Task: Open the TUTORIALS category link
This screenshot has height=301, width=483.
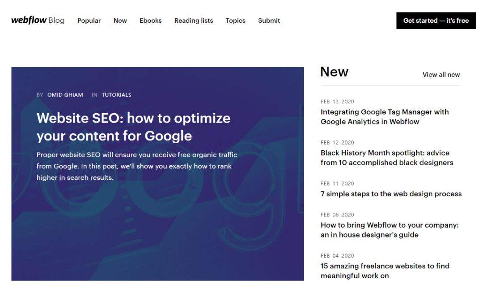Action: (x=116, y=95)
